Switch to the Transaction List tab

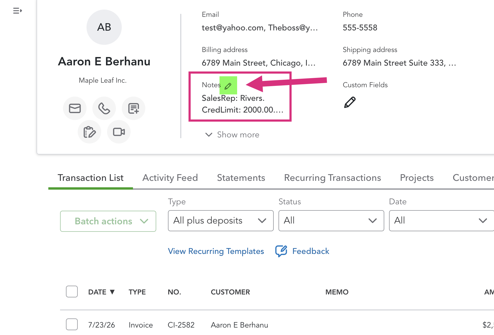91,178
